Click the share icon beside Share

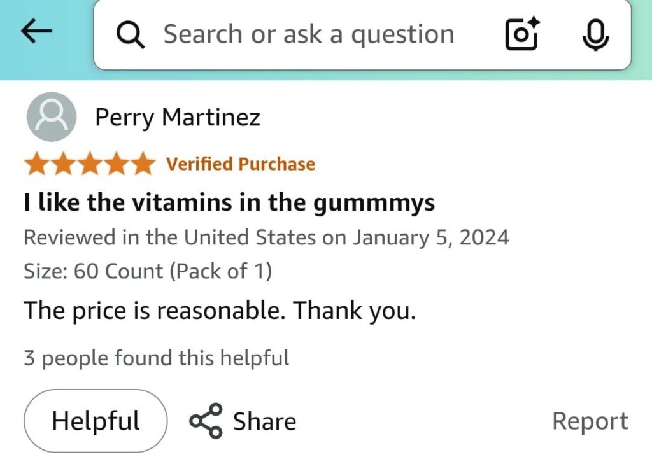(206, 421)
